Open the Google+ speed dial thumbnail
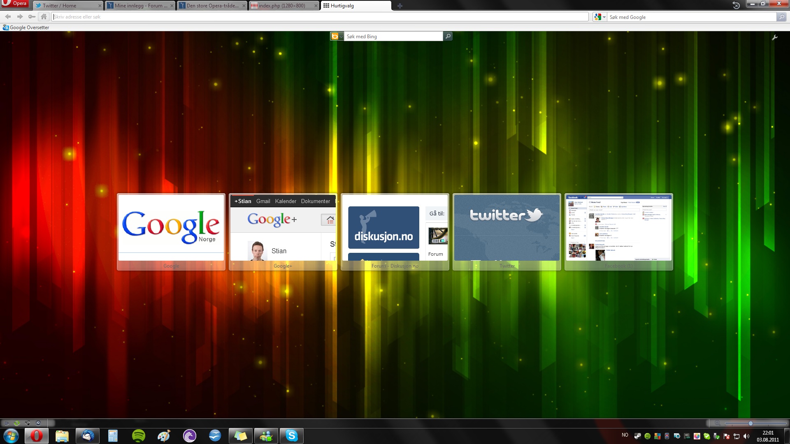The height and width of the screenshot is (444, 790). pos(283,232)
